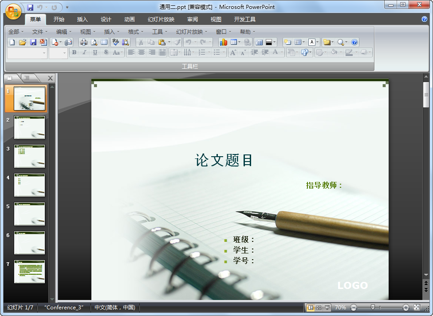
Task: Click the Format Painter brush icon
Action: pos(177,42)
